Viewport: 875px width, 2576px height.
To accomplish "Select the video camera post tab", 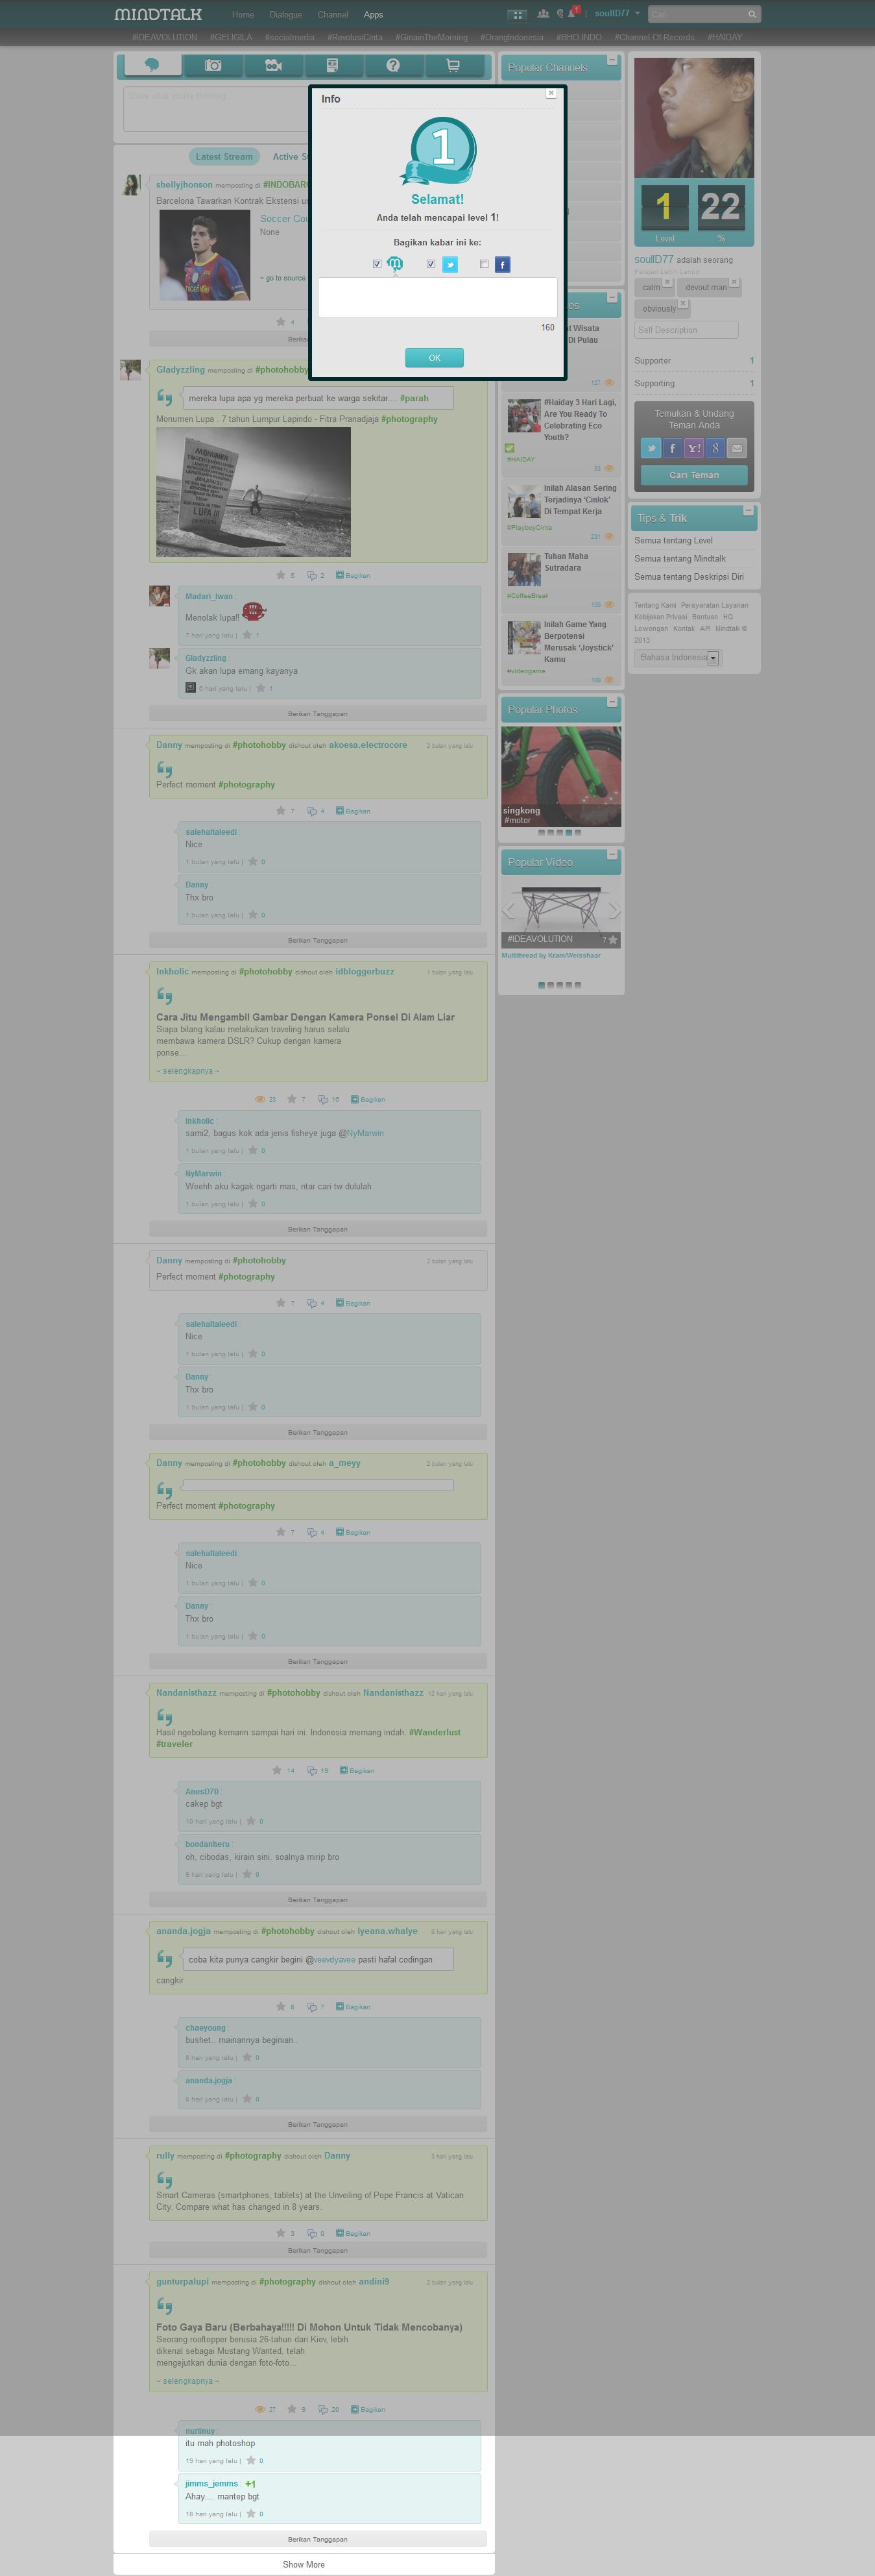I will click(x=272, y=65).
